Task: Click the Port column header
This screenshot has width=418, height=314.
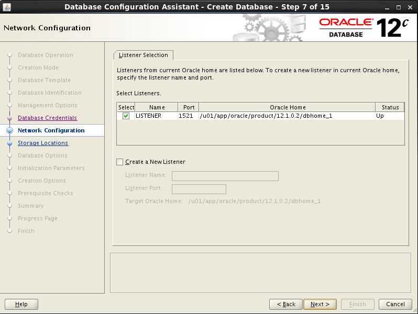Action: pyautogui.click(x=189, y=107)
